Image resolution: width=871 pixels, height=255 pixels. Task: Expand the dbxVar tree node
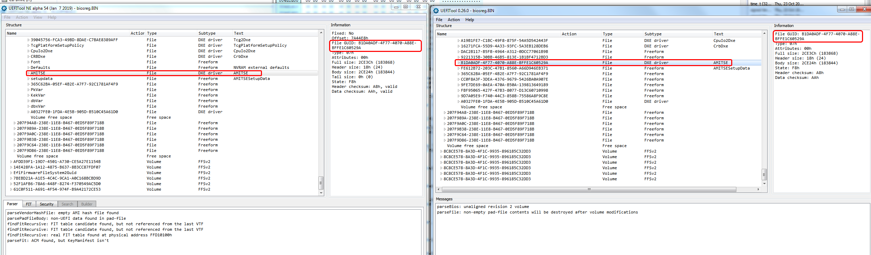(28, 106)
